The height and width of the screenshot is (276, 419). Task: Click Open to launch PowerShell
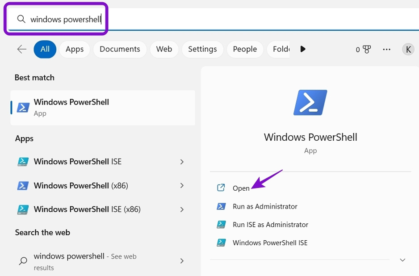241,188
